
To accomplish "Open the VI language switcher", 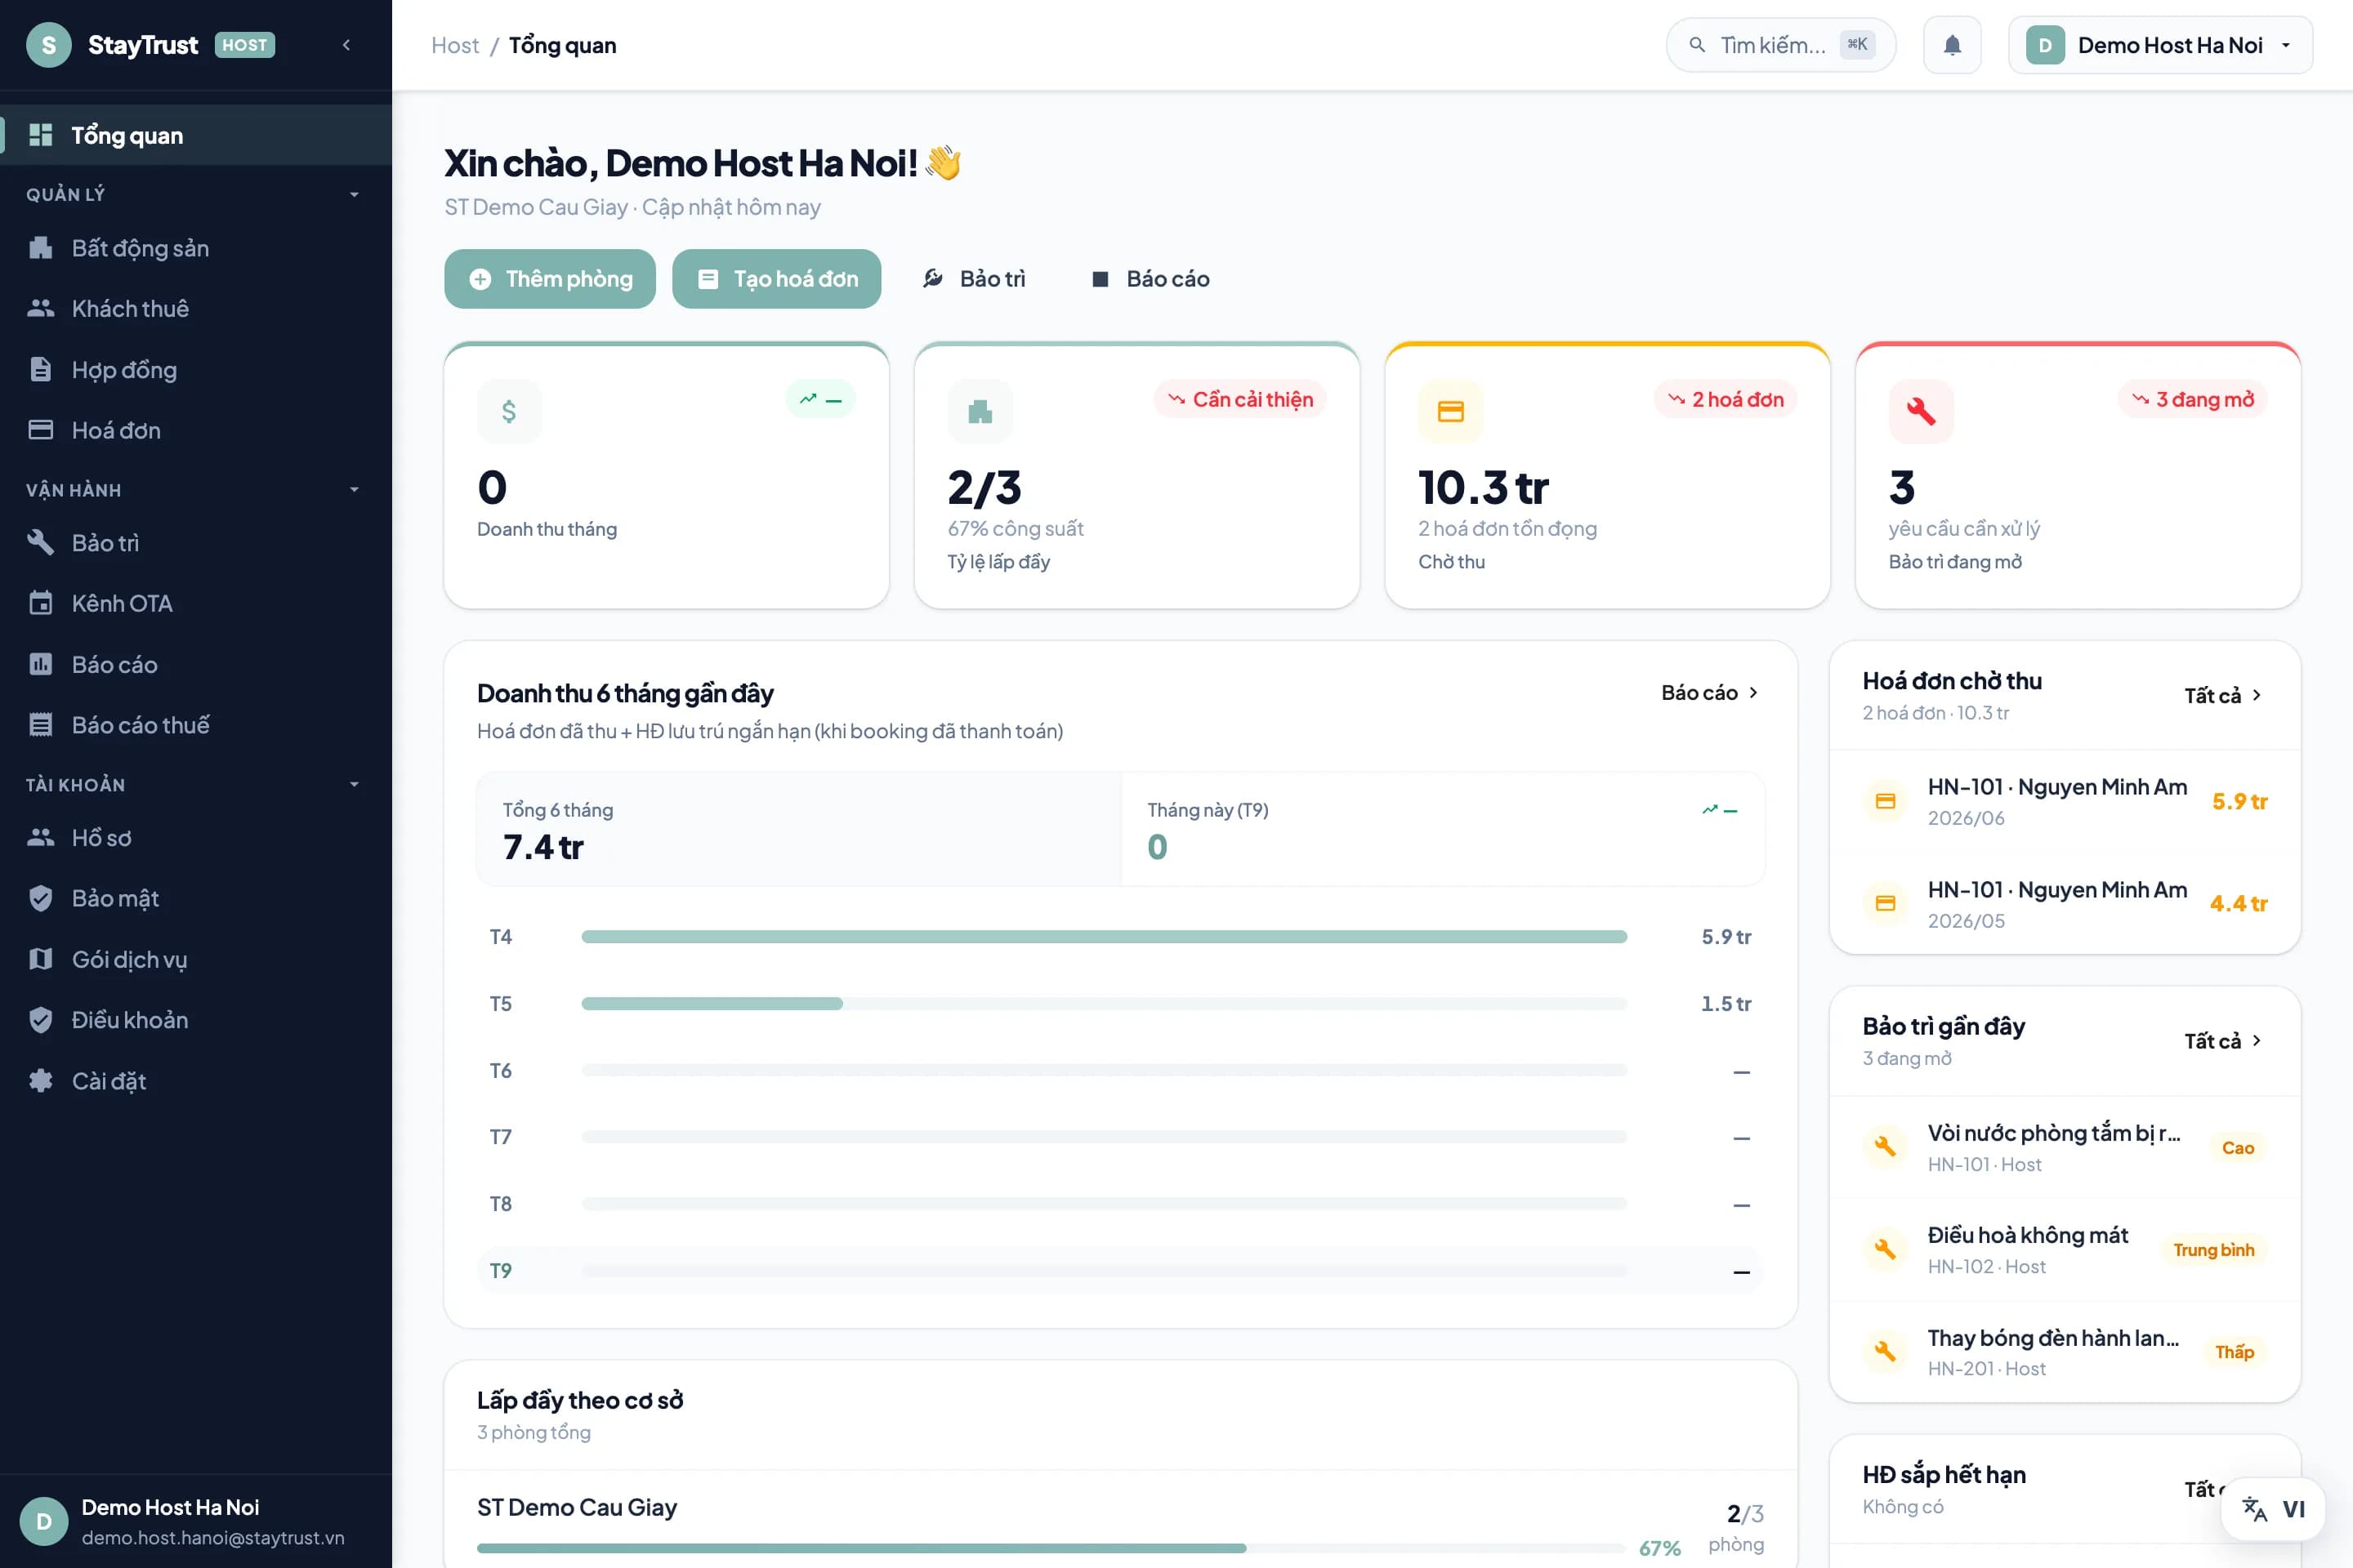I will (2273, 1509).
